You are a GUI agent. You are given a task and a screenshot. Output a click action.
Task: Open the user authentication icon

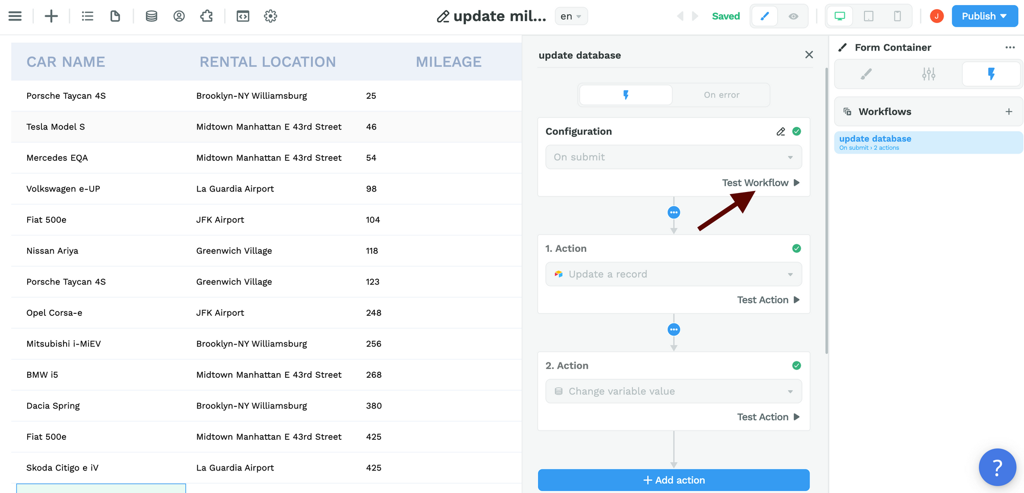(179, 16)
